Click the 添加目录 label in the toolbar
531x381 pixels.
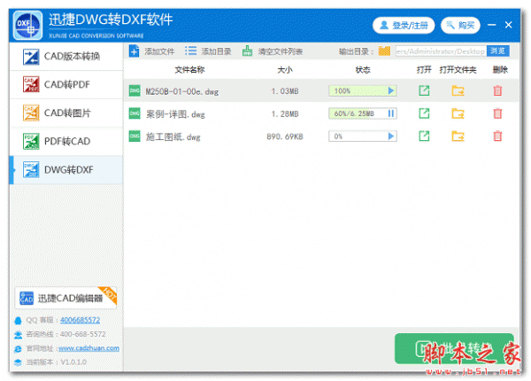[217, 51]
